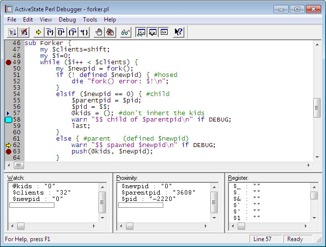Open the Tools menu
Viewport: 326px width, 247px height.
[x=90, y=20]
